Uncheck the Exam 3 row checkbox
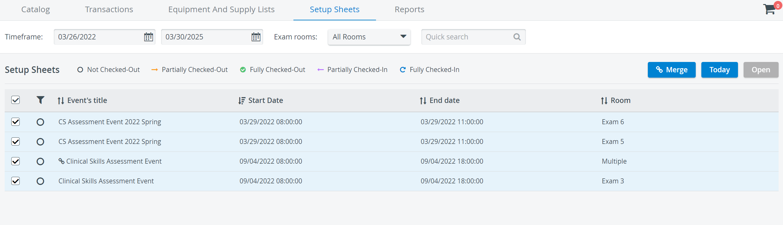Screen dimensions: 783x225 [16, 181]
